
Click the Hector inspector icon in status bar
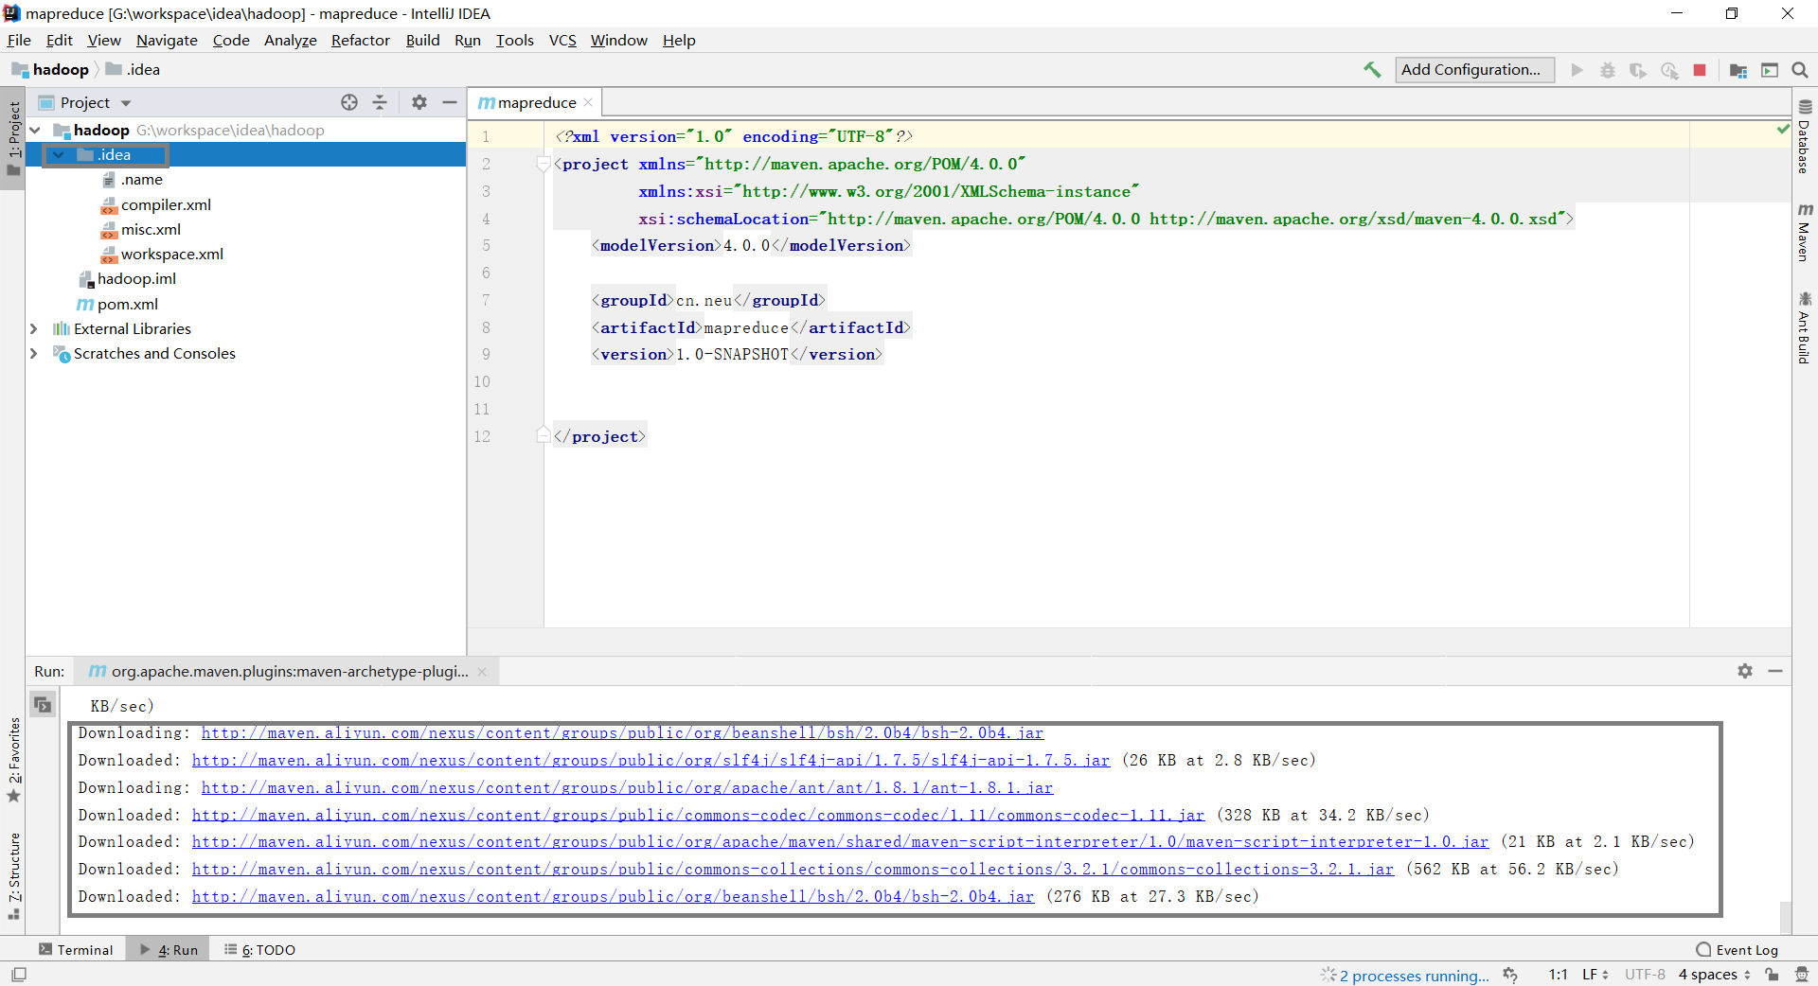[1802, 975]
